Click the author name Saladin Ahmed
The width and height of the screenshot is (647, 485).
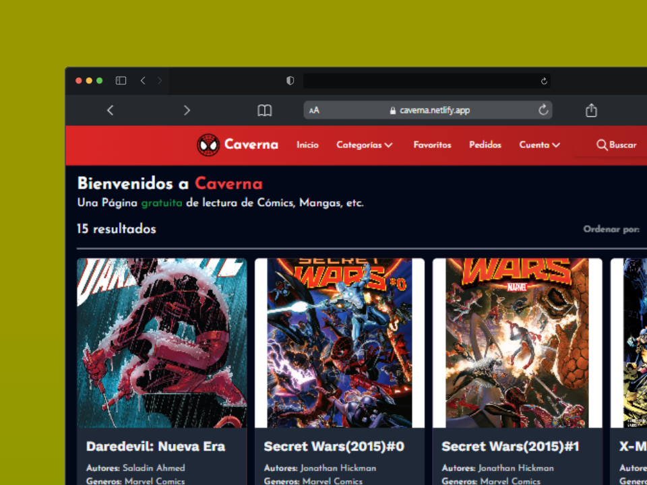(x=154, y=467)
